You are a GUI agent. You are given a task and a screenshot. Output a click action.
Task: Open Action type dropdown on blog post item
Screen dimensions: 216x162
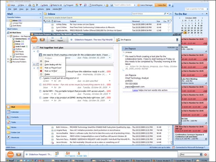[x=52, y=81]
